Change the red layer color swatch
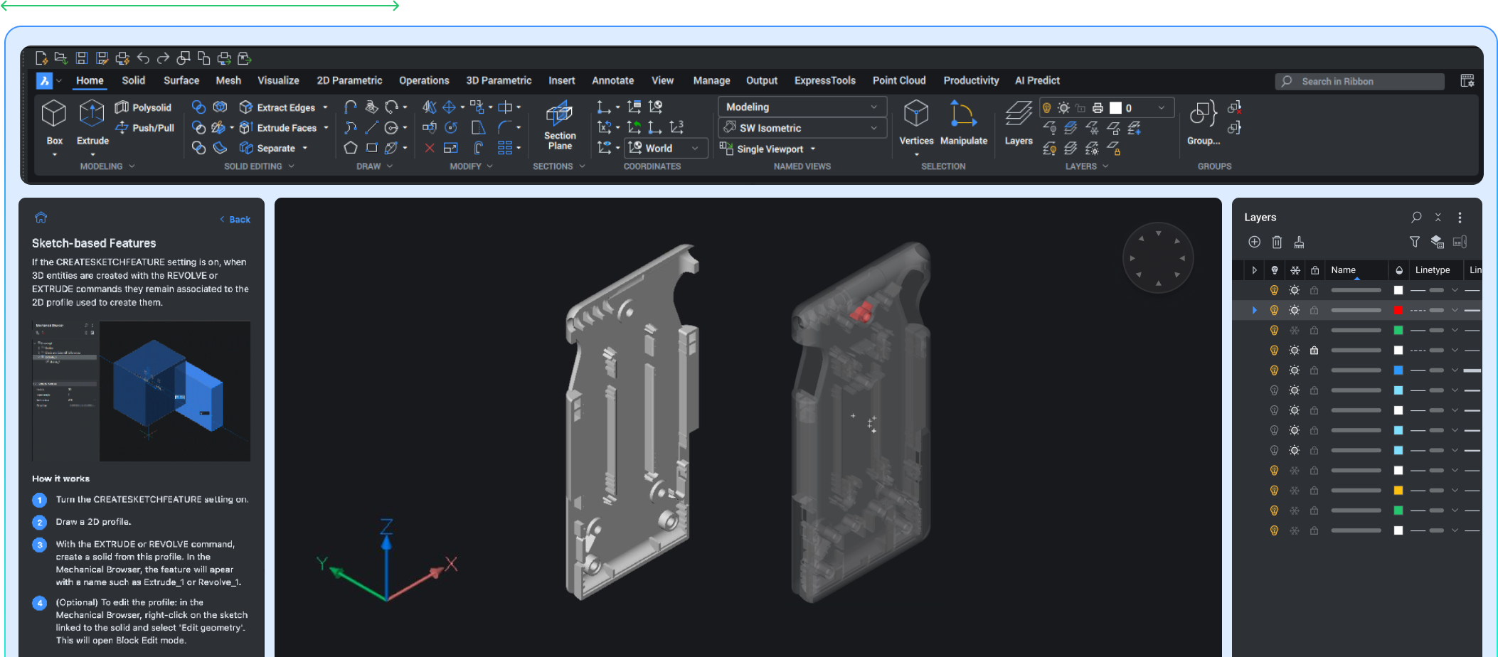This screenshot has width=1498, height=657. 1398,310
